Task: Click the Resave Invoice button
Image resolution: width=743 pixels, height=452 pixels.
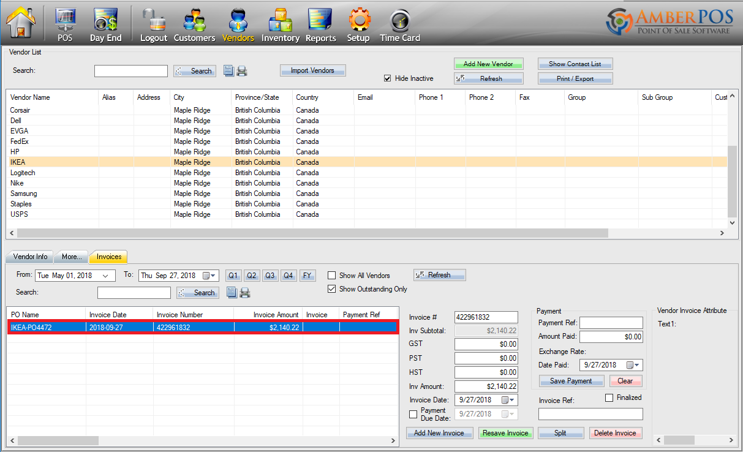Action: pyautogui.click(x=505, y=433)
